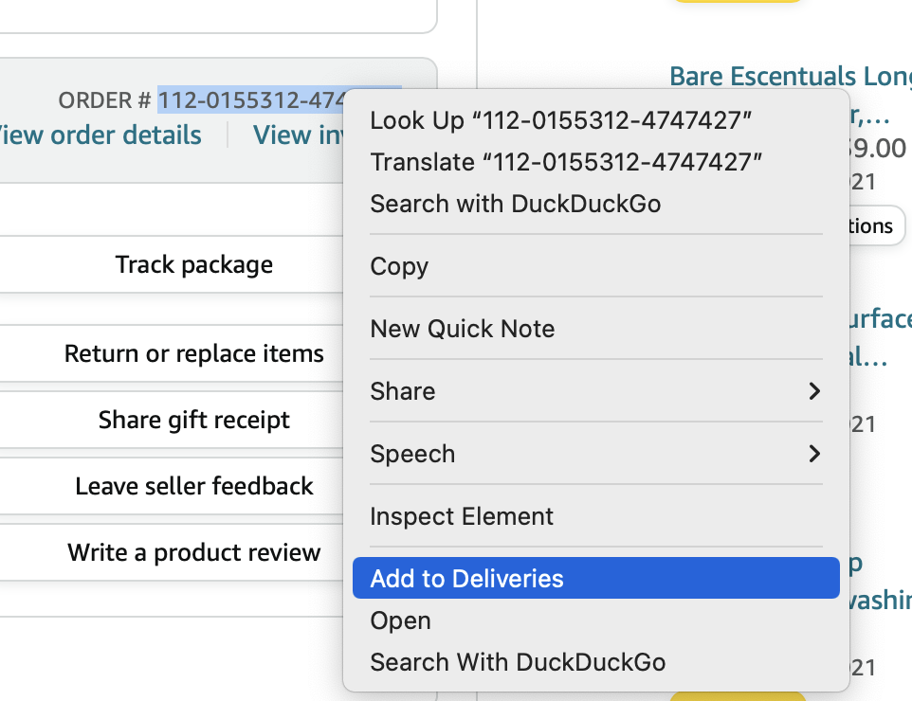Create a New Quick Note
Image resolution: width=912 pixels, height=701 pixels.
pos(463,329)
